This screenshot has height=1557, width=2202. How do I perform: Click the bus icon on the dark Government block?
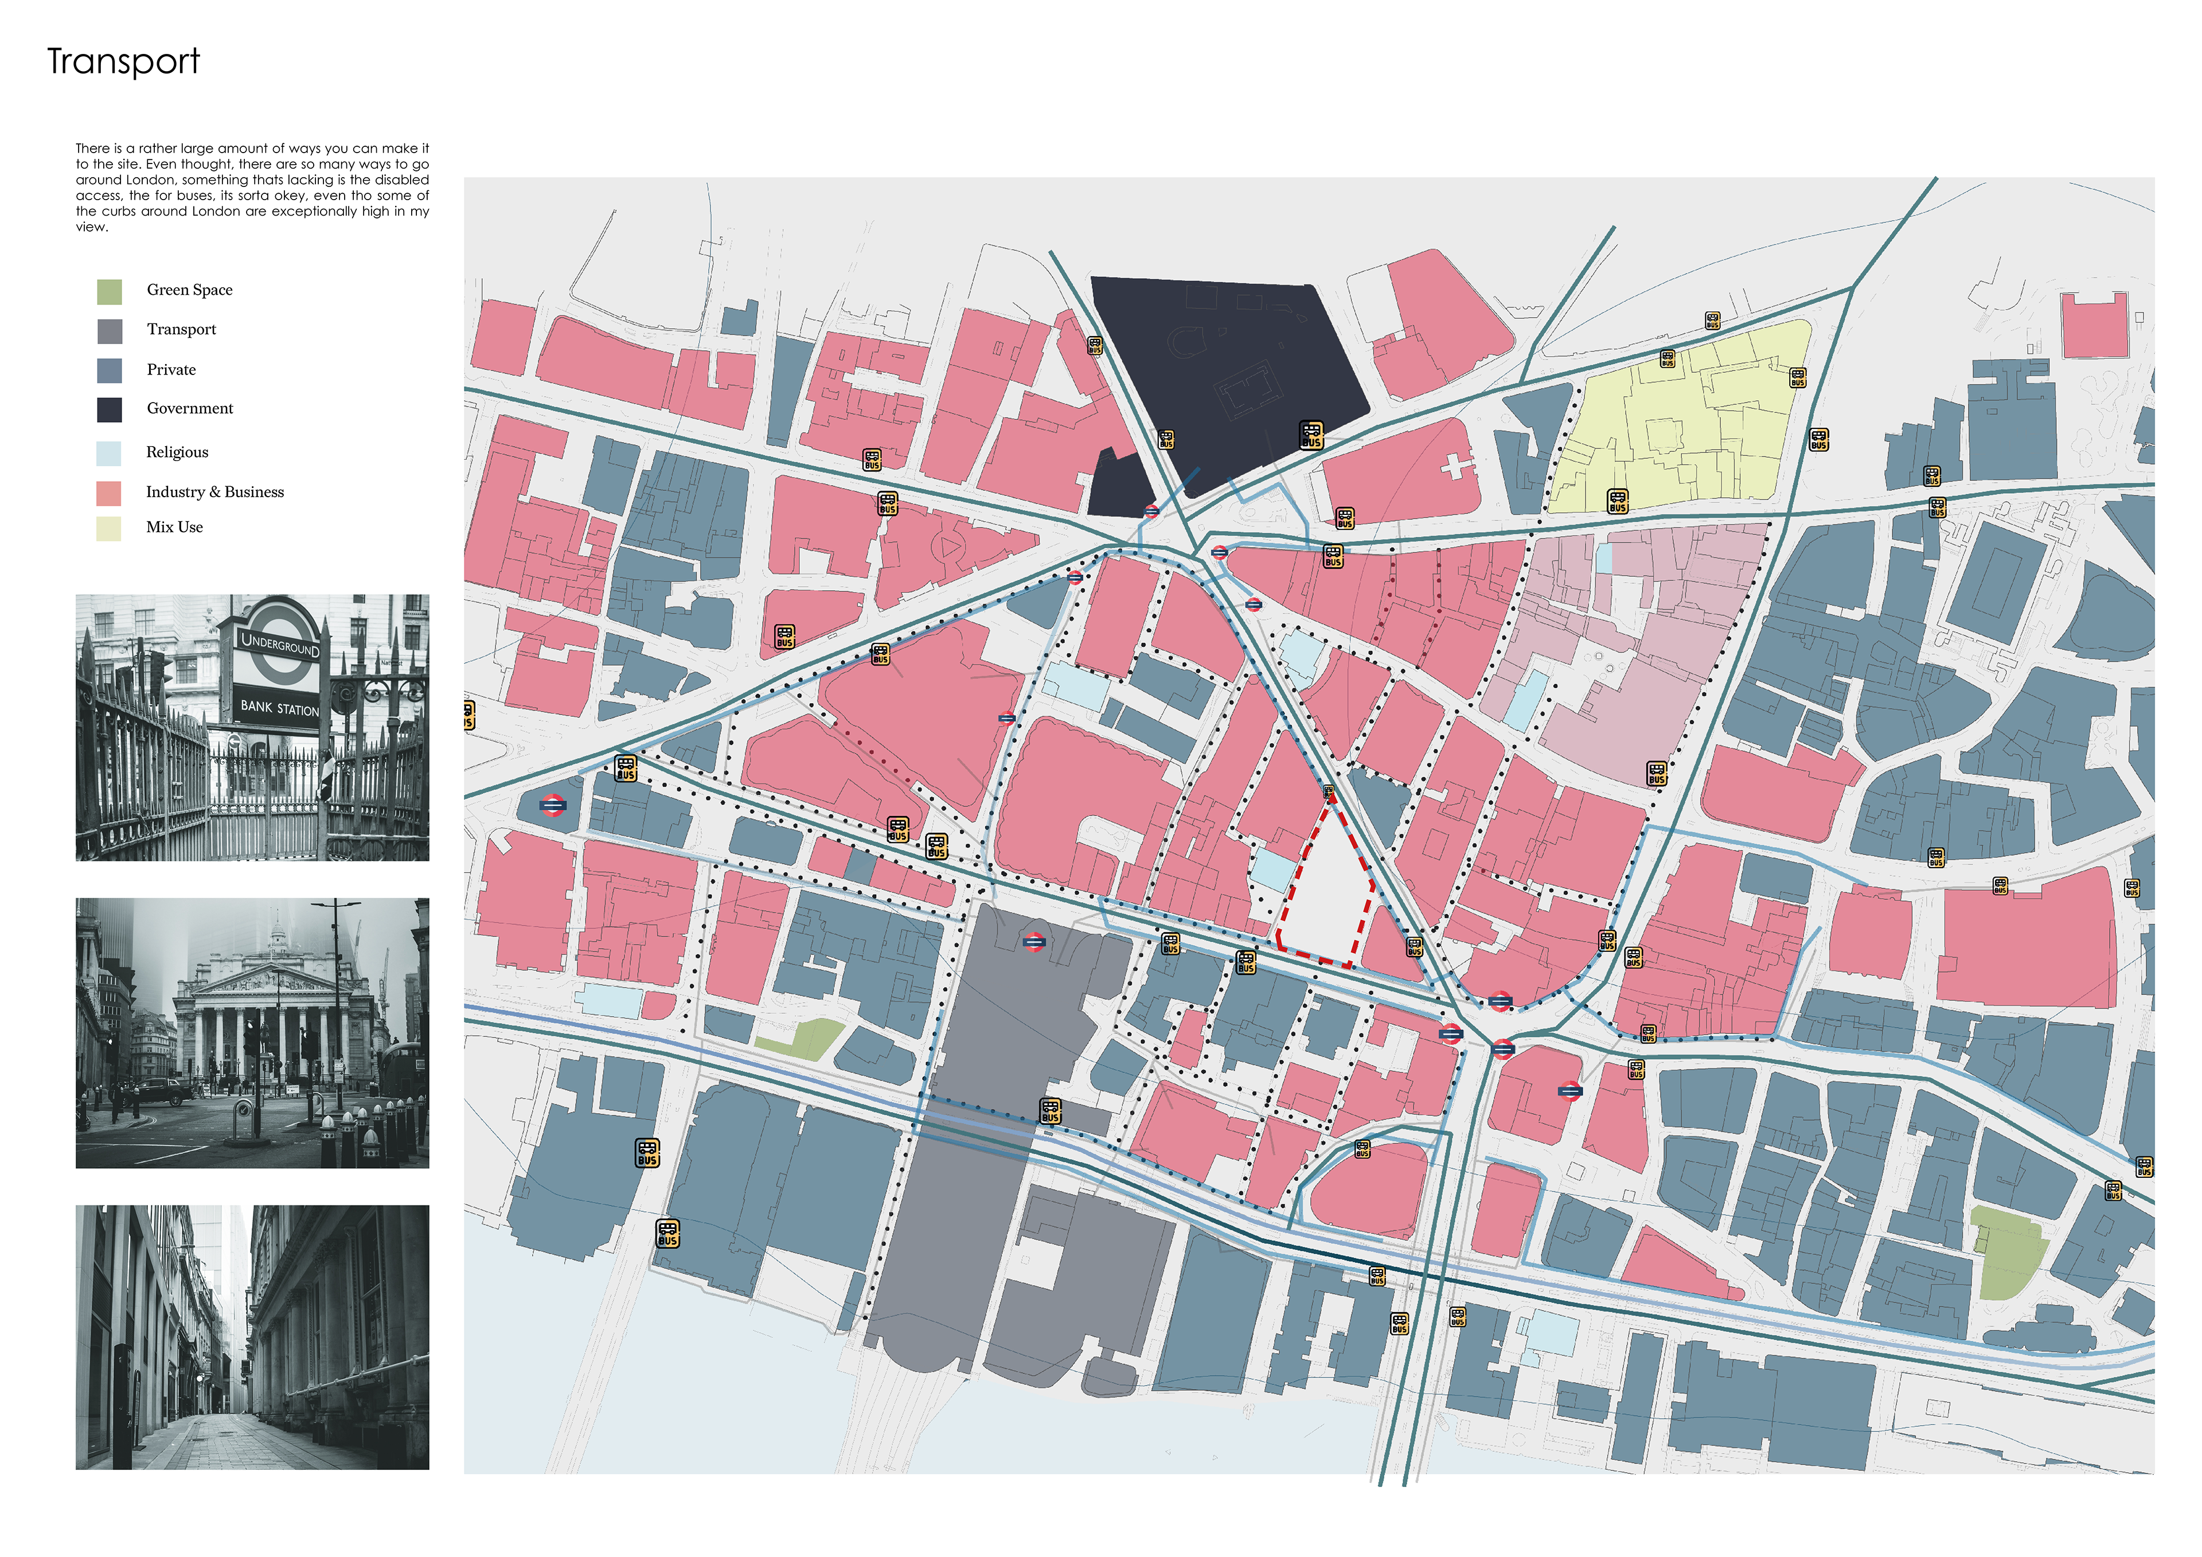[x=1311, y=435]
